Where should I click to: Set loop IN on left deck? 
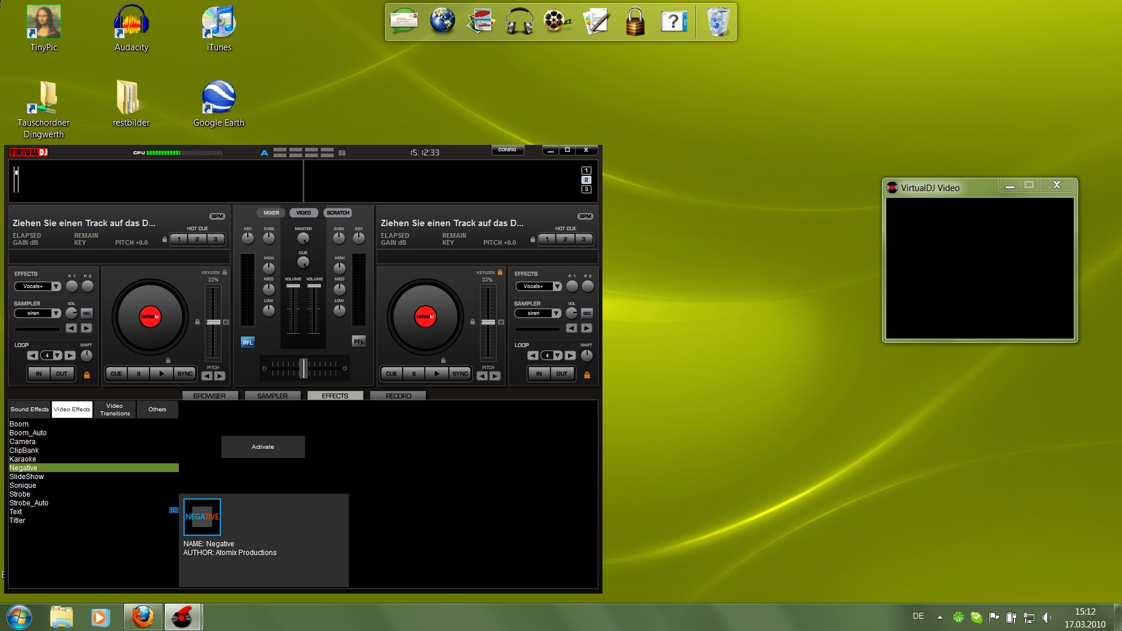(39, 374)
